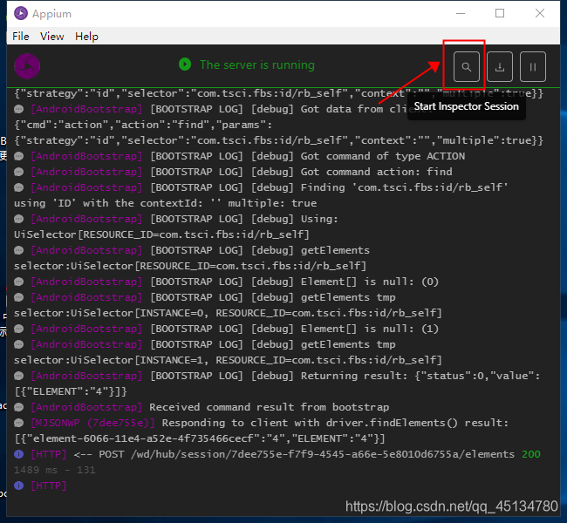This screenshot has height=523, width=567.
Task: Click the purple Appium logo in toolbar
Action: click(27, 66)
